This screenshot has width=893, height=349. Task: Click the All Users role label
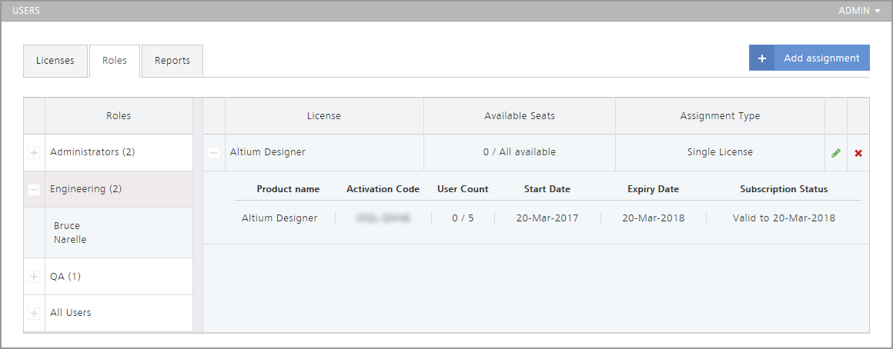pyautogui.click(x=71, y=313)
